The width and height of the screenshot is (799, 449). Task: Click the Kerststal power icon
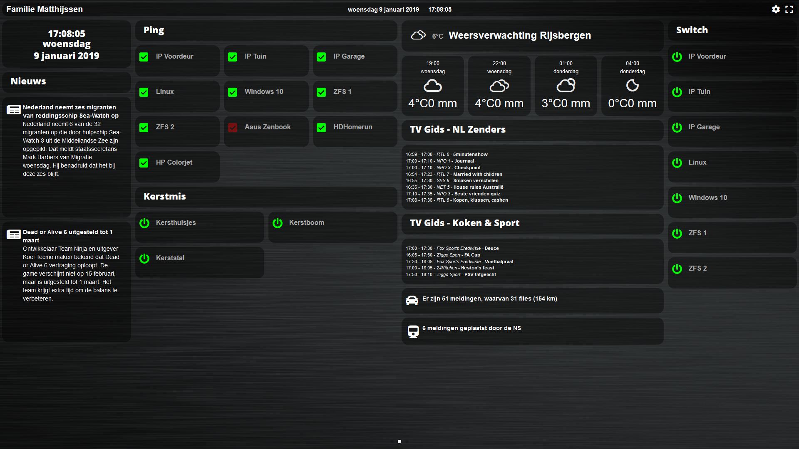point(144,259)
